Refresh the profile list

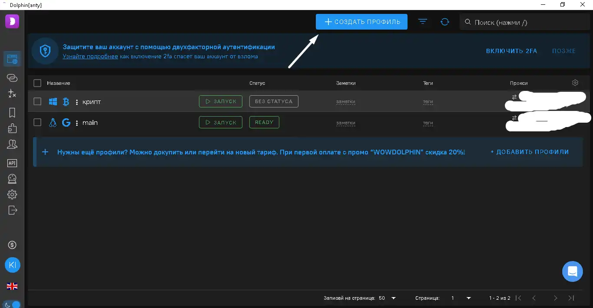(x=444, y=21)
